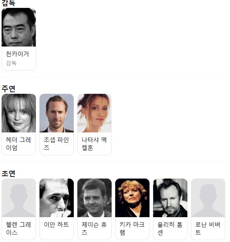Click the 키카 마크햄 name label

point(132,229)
